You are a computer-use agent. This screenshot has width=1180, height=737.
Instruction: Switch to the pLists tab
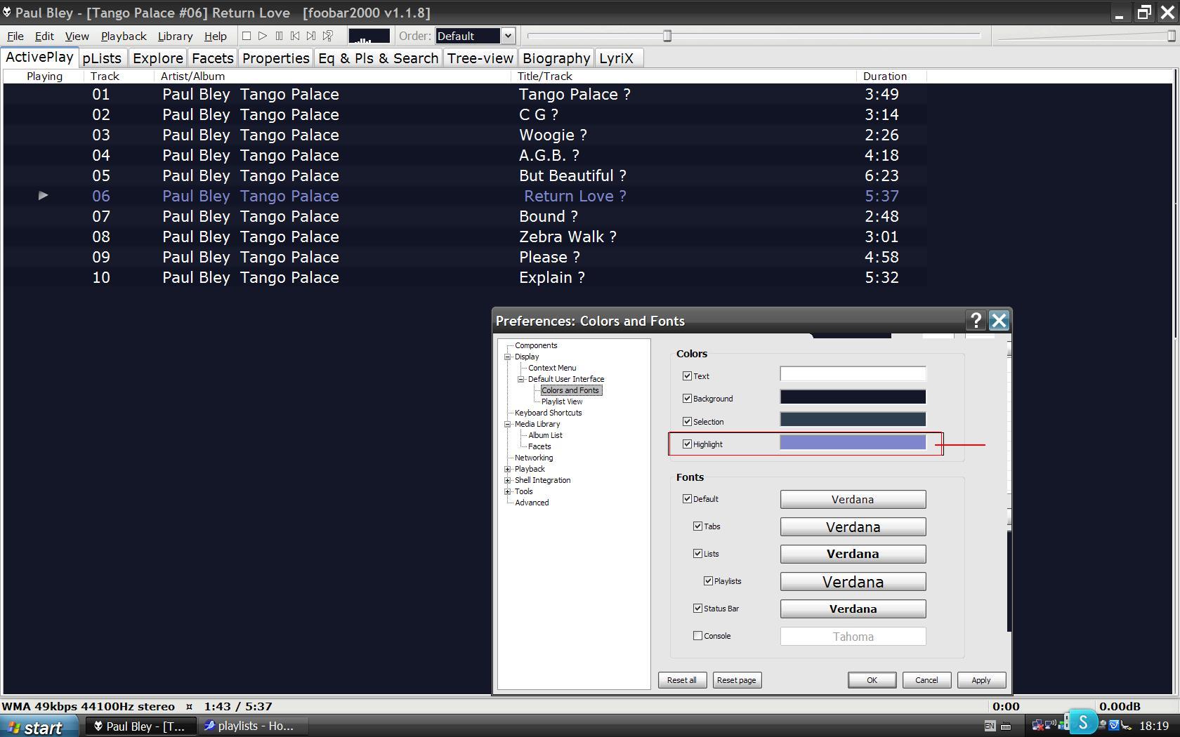[102, 58]
